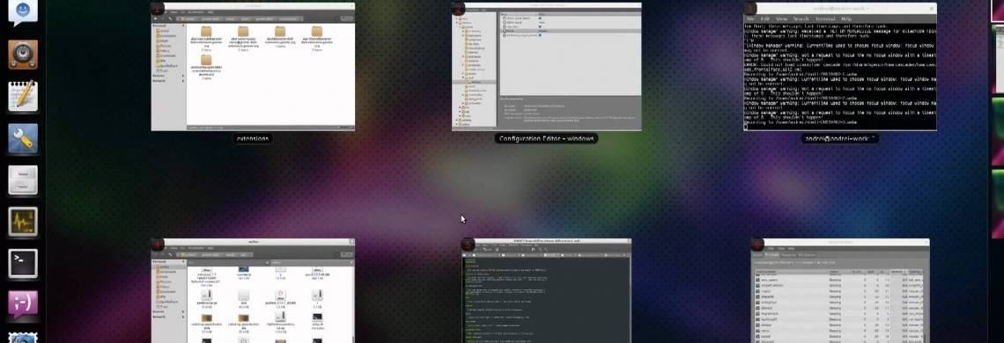Open the System Monitor graph dock icon
The width and height of the screenshot is (1004, 343).
[23, 222]
